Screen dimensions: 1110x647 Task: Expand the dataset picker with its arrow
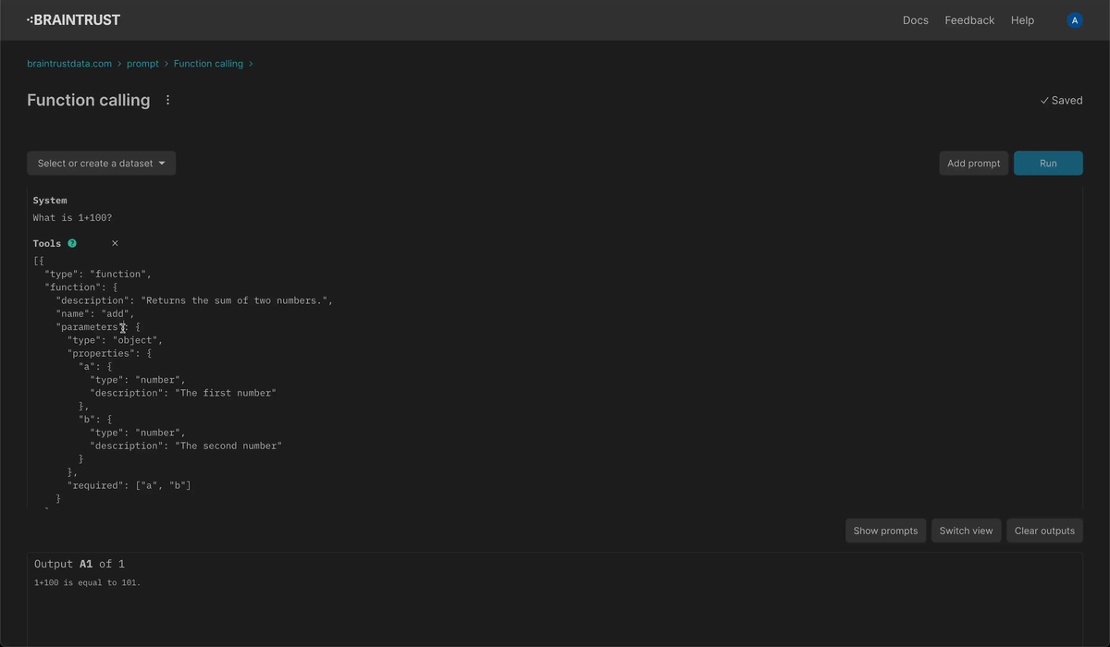click(x=164, y=163)
